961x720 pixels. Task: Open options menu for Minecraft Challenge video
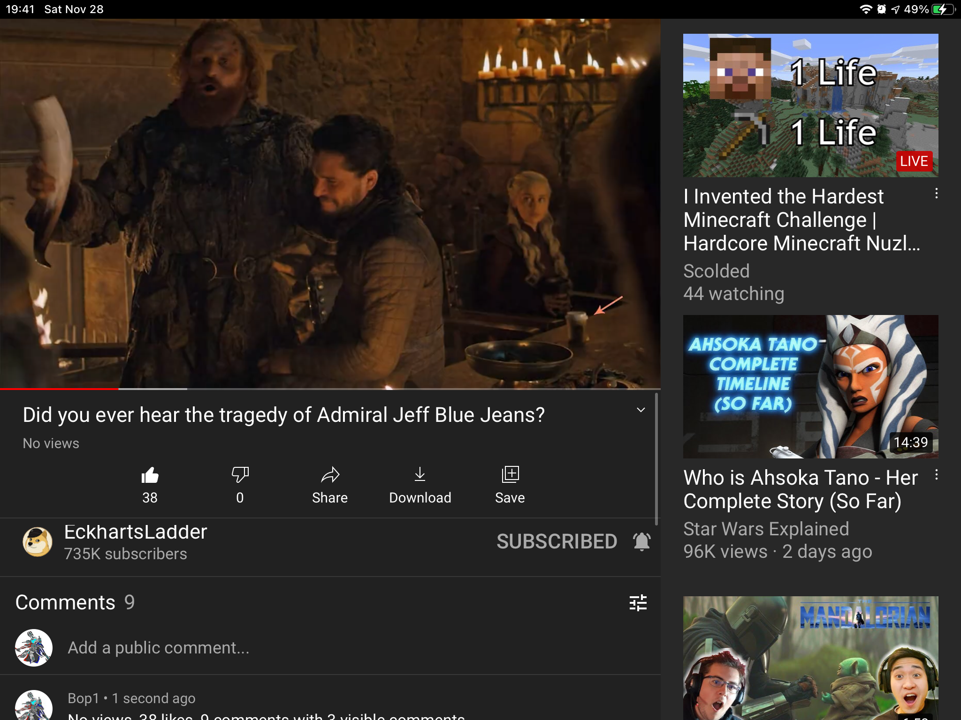pos(936,194)
